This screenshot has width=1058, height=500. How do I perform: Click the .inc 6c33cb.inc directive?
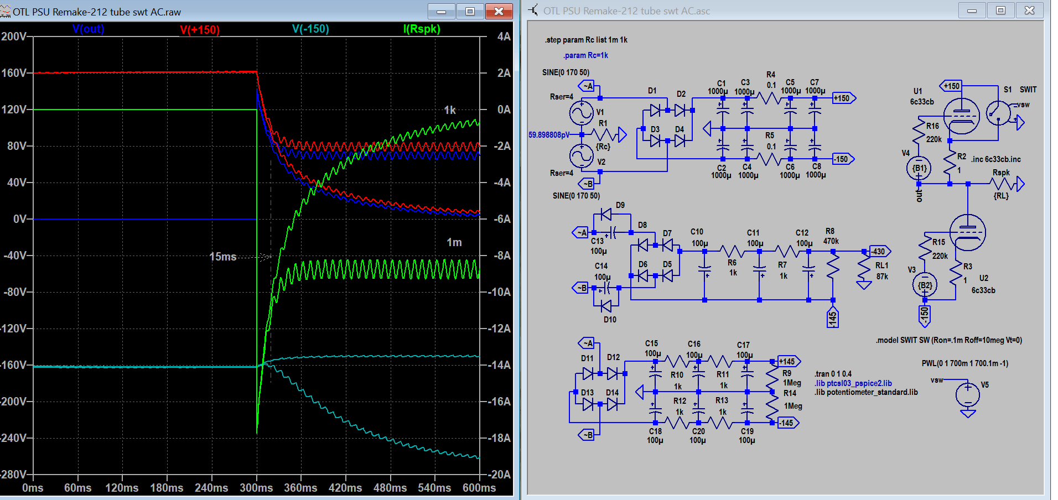pos(996,159)
